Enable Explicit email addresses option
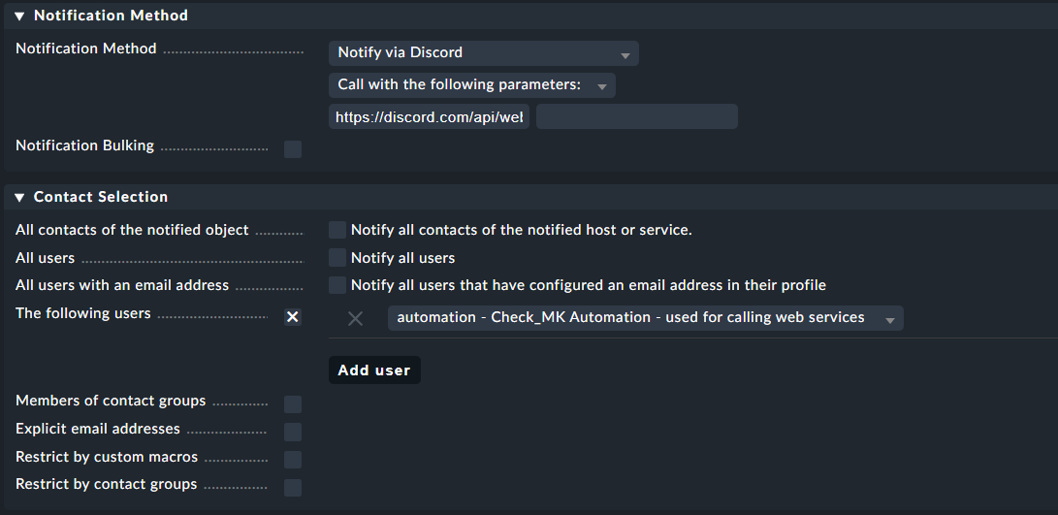1058x515 pixels. (293, 432)
